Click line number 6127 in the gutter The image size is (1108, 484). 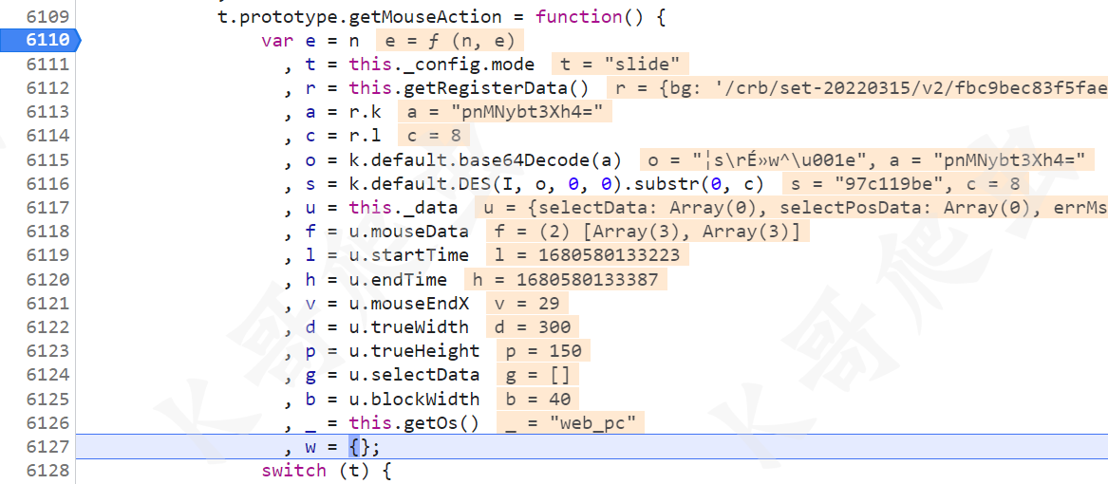click(48, 447)
